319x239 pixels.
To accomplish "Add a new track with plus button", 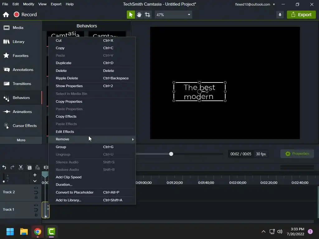I will pos(35,175).
